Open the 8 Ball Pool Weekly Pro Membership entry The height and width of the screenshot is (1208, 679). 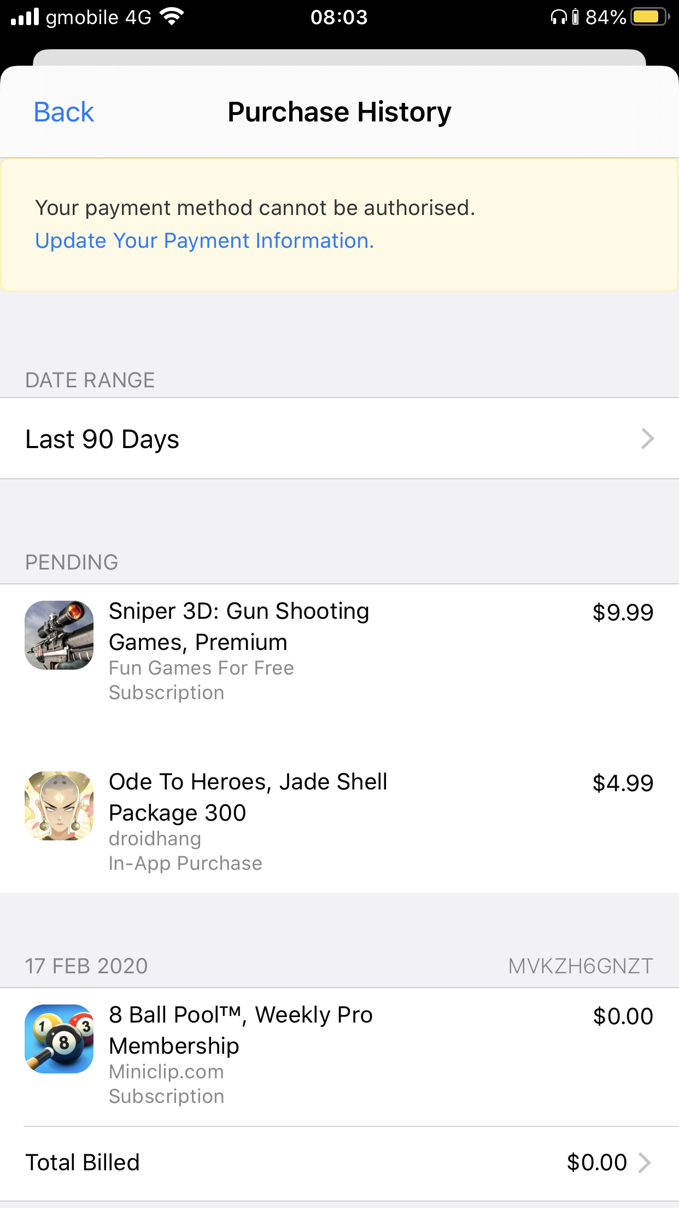tap(339, 1055)
